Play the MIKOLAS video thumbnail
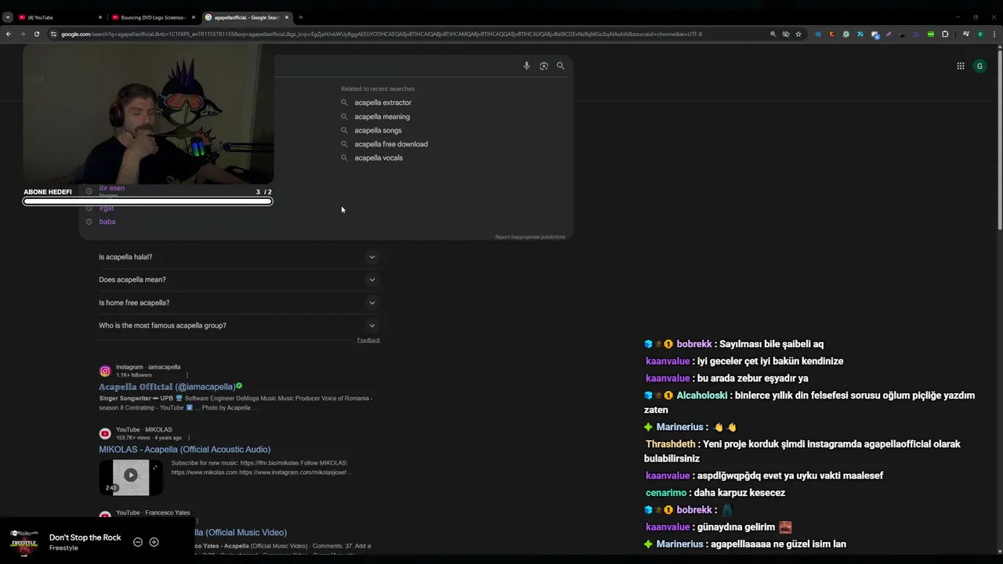This screenshot has height=564, width=1003. [131, 475]
